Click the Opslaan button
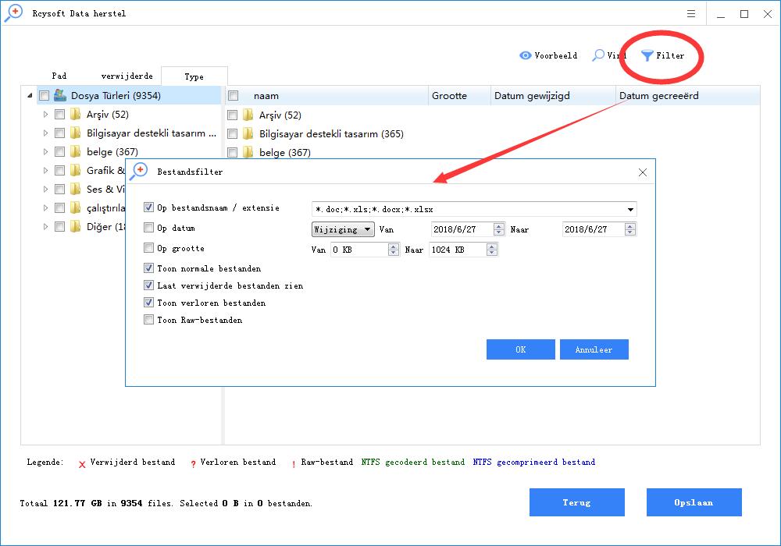781x546 pixels. (x=694, y=503)
